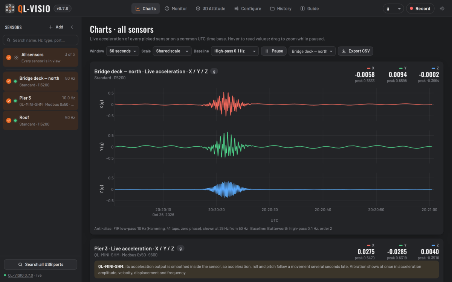The height and width of the screenshot is (282, 452).
Task: Click the green Y legend swatch on Pier 3
Action: (x=401, y=245)
